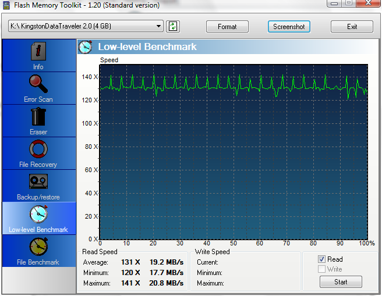Refresh the drive list with green arrows icon
Viewport: 382px width, 296px height.
tap(173, 26)
